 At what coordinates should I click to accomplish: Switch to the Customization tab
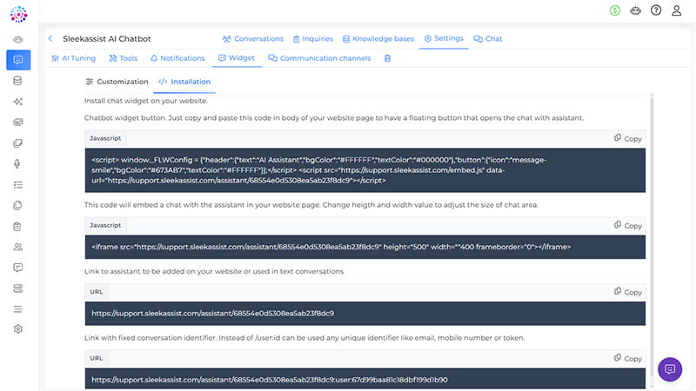coord(117,82)
